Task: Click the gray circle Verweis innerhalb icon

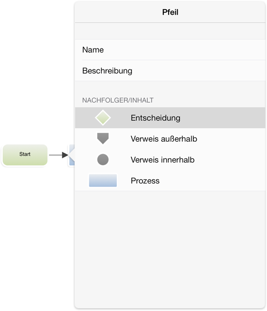Action: pyautogui.click(x=103, y=159)
